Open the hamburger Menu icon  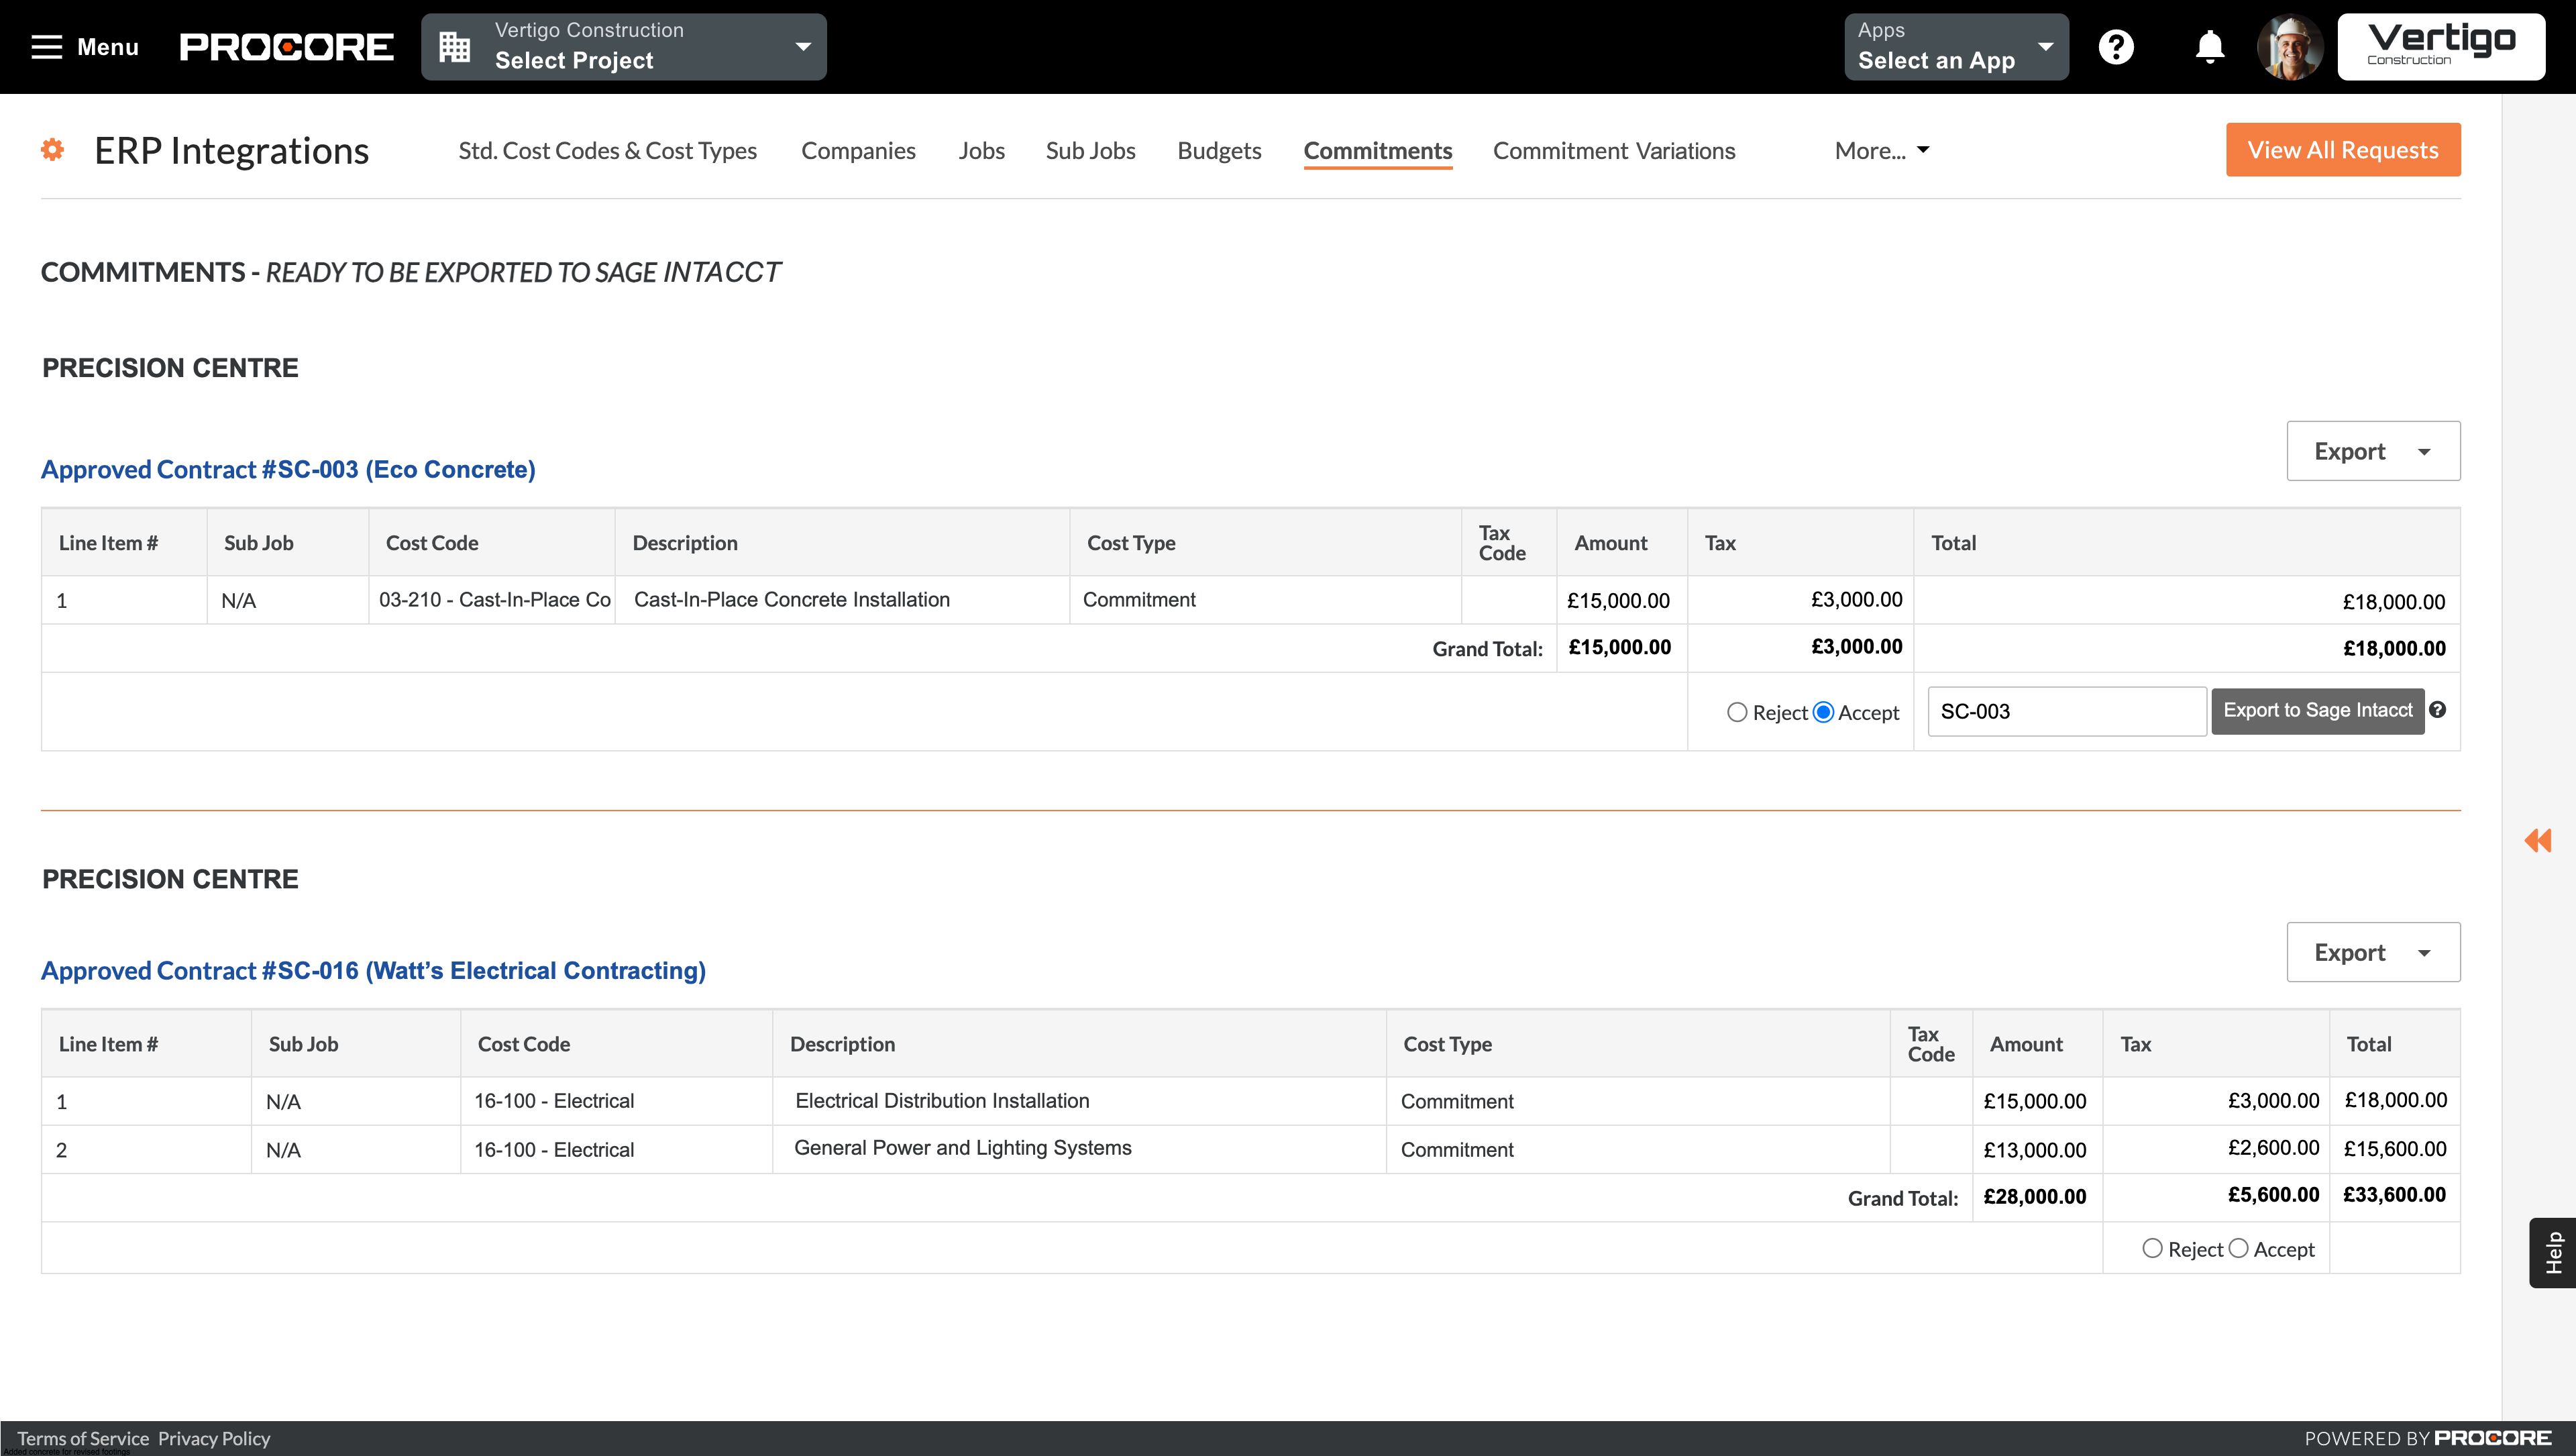click(46, 47)
